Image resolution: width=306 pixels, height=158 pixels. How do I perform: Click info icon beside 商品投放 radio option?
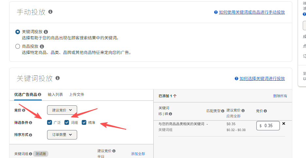pos(42,46)
